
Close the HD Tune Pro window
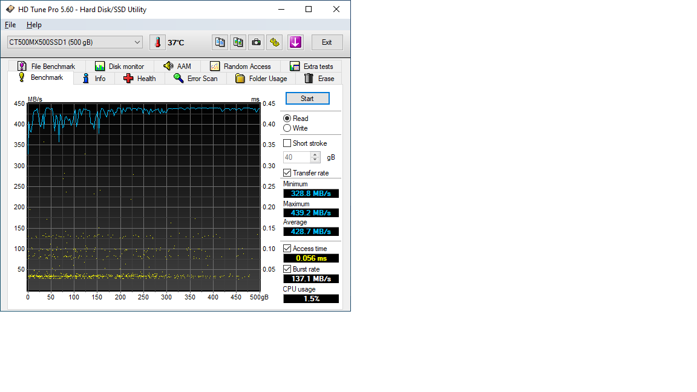pyautogui.click(x=336, y=9)
